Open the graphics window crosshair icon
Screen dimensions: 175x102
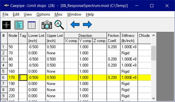(6, 25)
